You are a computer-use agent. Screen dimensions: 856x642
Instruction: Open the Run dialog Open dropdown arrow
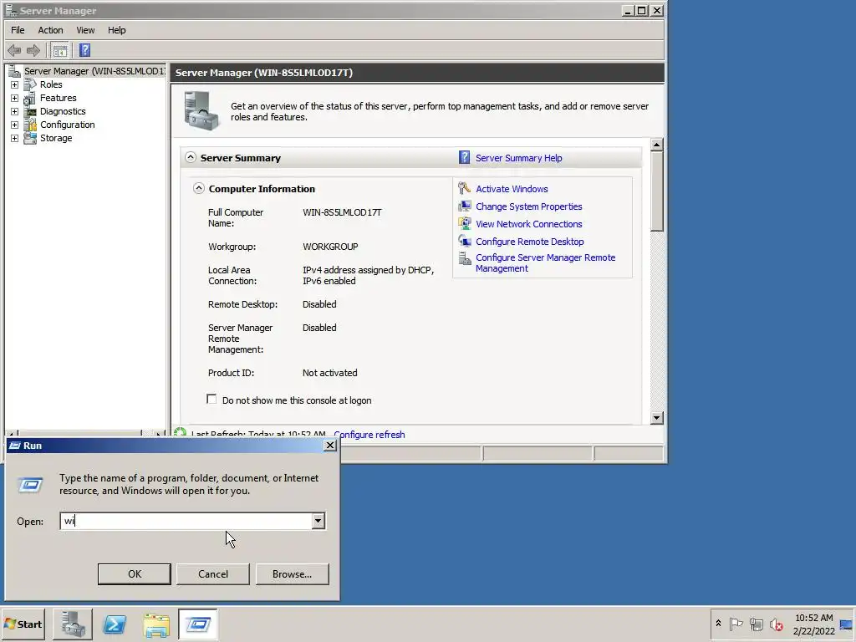coord(318,521)
